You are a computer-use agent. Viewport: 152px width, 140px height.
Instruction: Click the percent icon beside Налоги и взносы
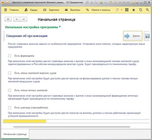87,10
